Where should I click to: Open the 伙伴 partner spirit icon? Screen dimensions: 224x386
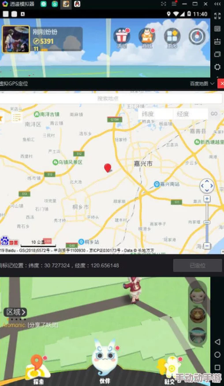pyautogui.click(x=105, y=362)
